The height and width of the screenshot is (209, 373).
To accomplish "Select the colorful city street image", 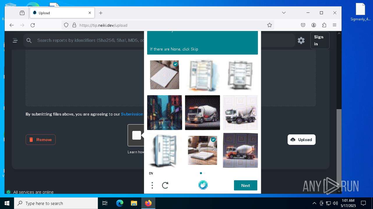I will [x=165, y=113].
